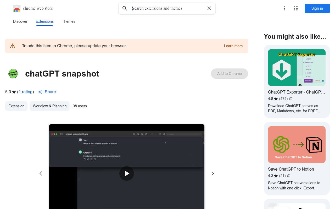Open the Google apps grid
The height and width of the screenshot is (209, 335).
click(296, 8)
